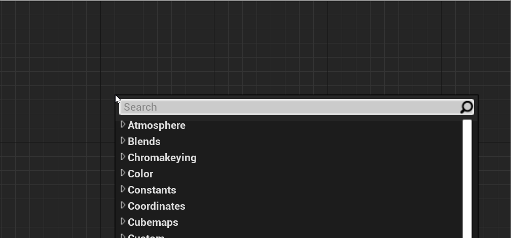Image resolution: width=511 pixels, height=238 pixels.
Task: Click the white vertical scrollbar of the list
Action: pos(467,178)
